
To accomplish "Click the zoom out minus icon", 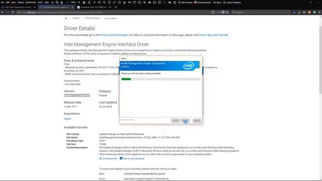I will (x=67, y=3).
